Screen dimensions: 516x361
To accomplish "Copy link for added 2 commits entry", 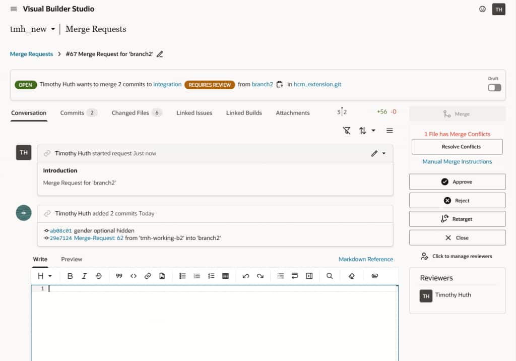I will (x=47, y=213).
